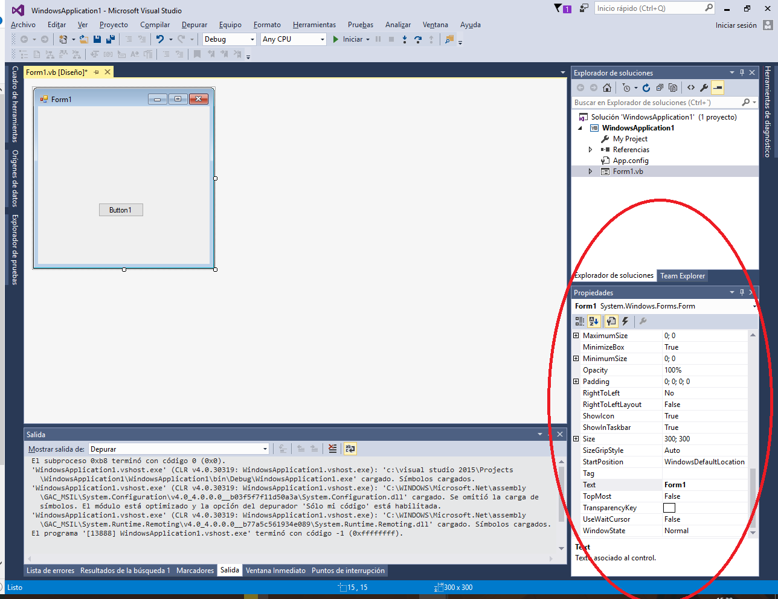Toggle Alphabetical sort in Propiedades
Viewport: 778px width, 599px height.
594,321
